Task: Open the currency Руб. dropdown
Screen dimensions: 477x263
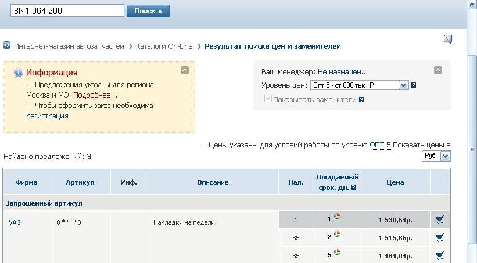Action: pos(445,156)
